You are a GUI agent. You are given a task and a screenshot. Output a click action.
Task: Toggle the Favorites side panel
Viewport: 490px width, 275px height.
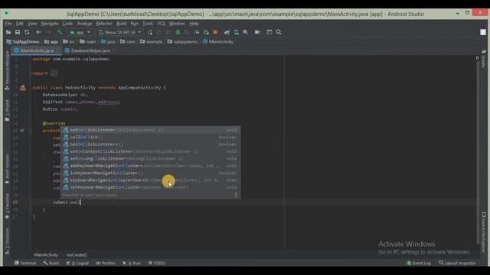pos(7,205)
